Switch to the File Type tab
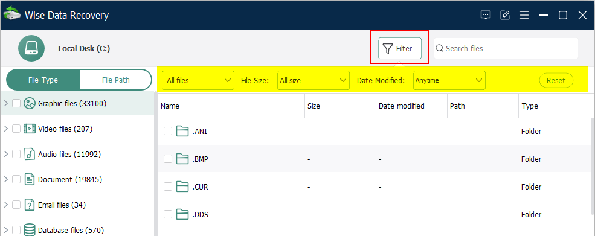The height and width of the screenshot is (236, 595). coord(43,80)
